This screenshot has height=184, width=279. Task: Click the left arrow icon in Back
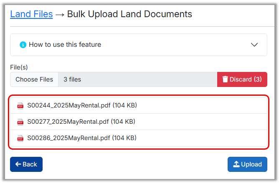point(18,164)
